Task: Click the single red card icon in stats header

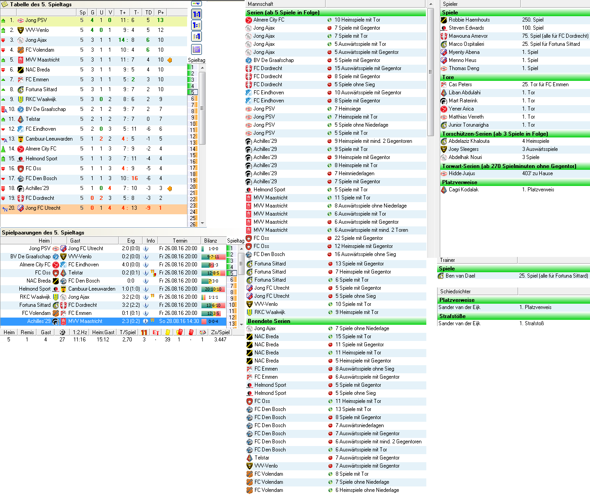Action: coord(191,332)
